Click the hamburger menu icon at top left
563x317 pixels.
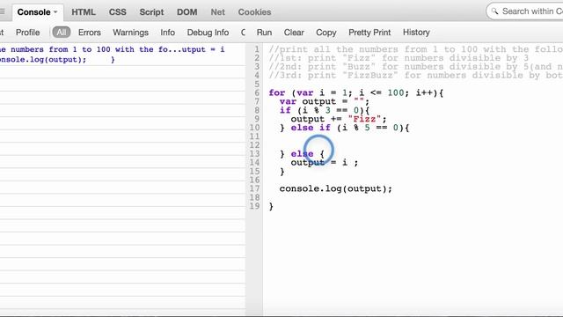[x=2, y=11]
